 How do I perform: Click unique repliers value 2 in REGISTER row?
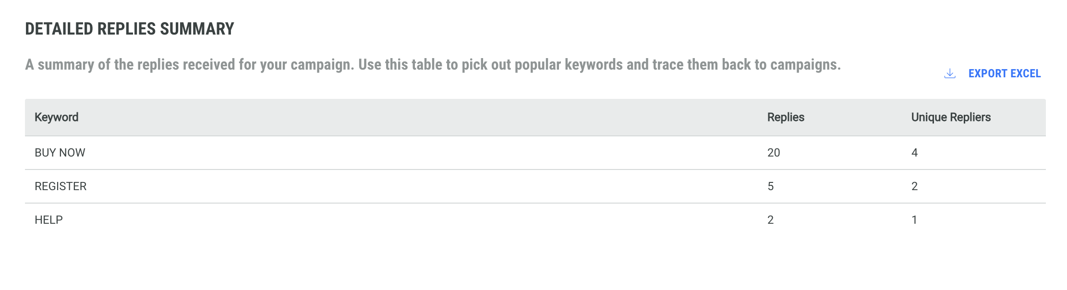click(914, 186)
